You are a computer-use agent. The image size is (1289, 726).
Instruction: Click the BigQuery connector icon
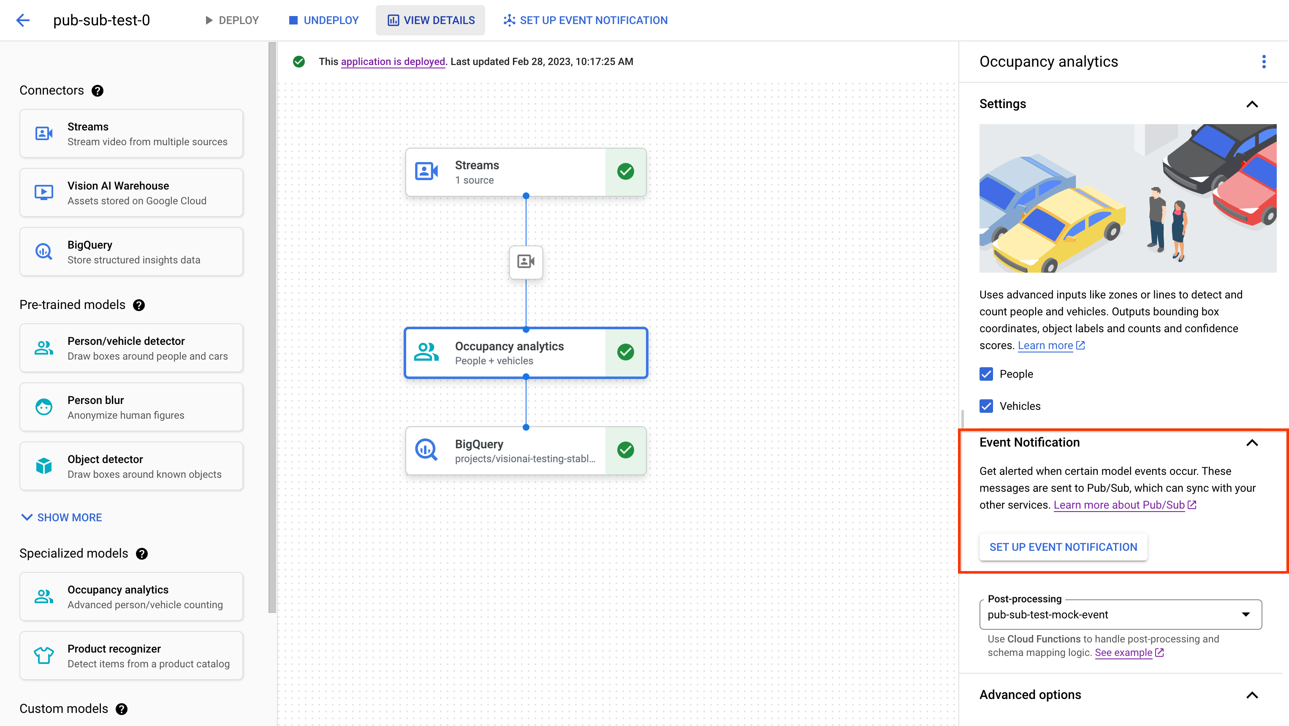point(43,252)
